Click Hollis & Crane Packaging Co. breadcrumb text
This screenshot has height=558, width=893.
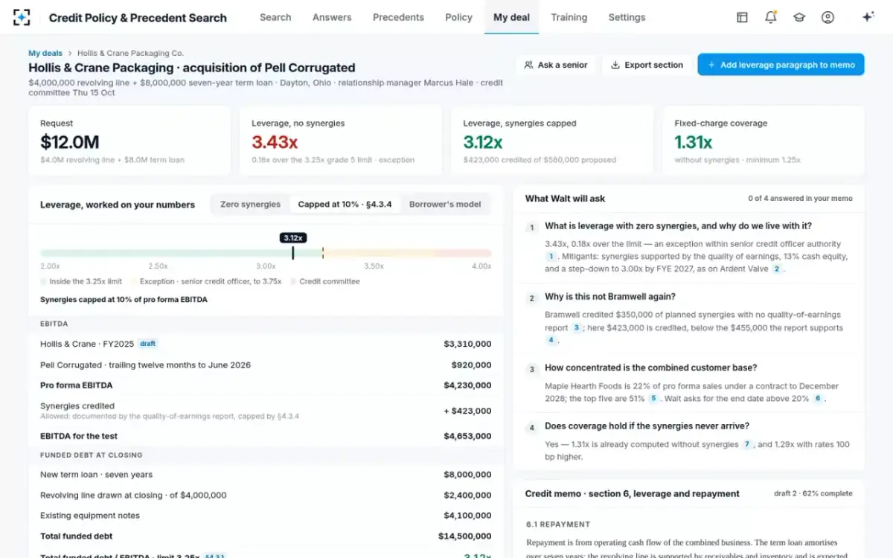(130, 54)
